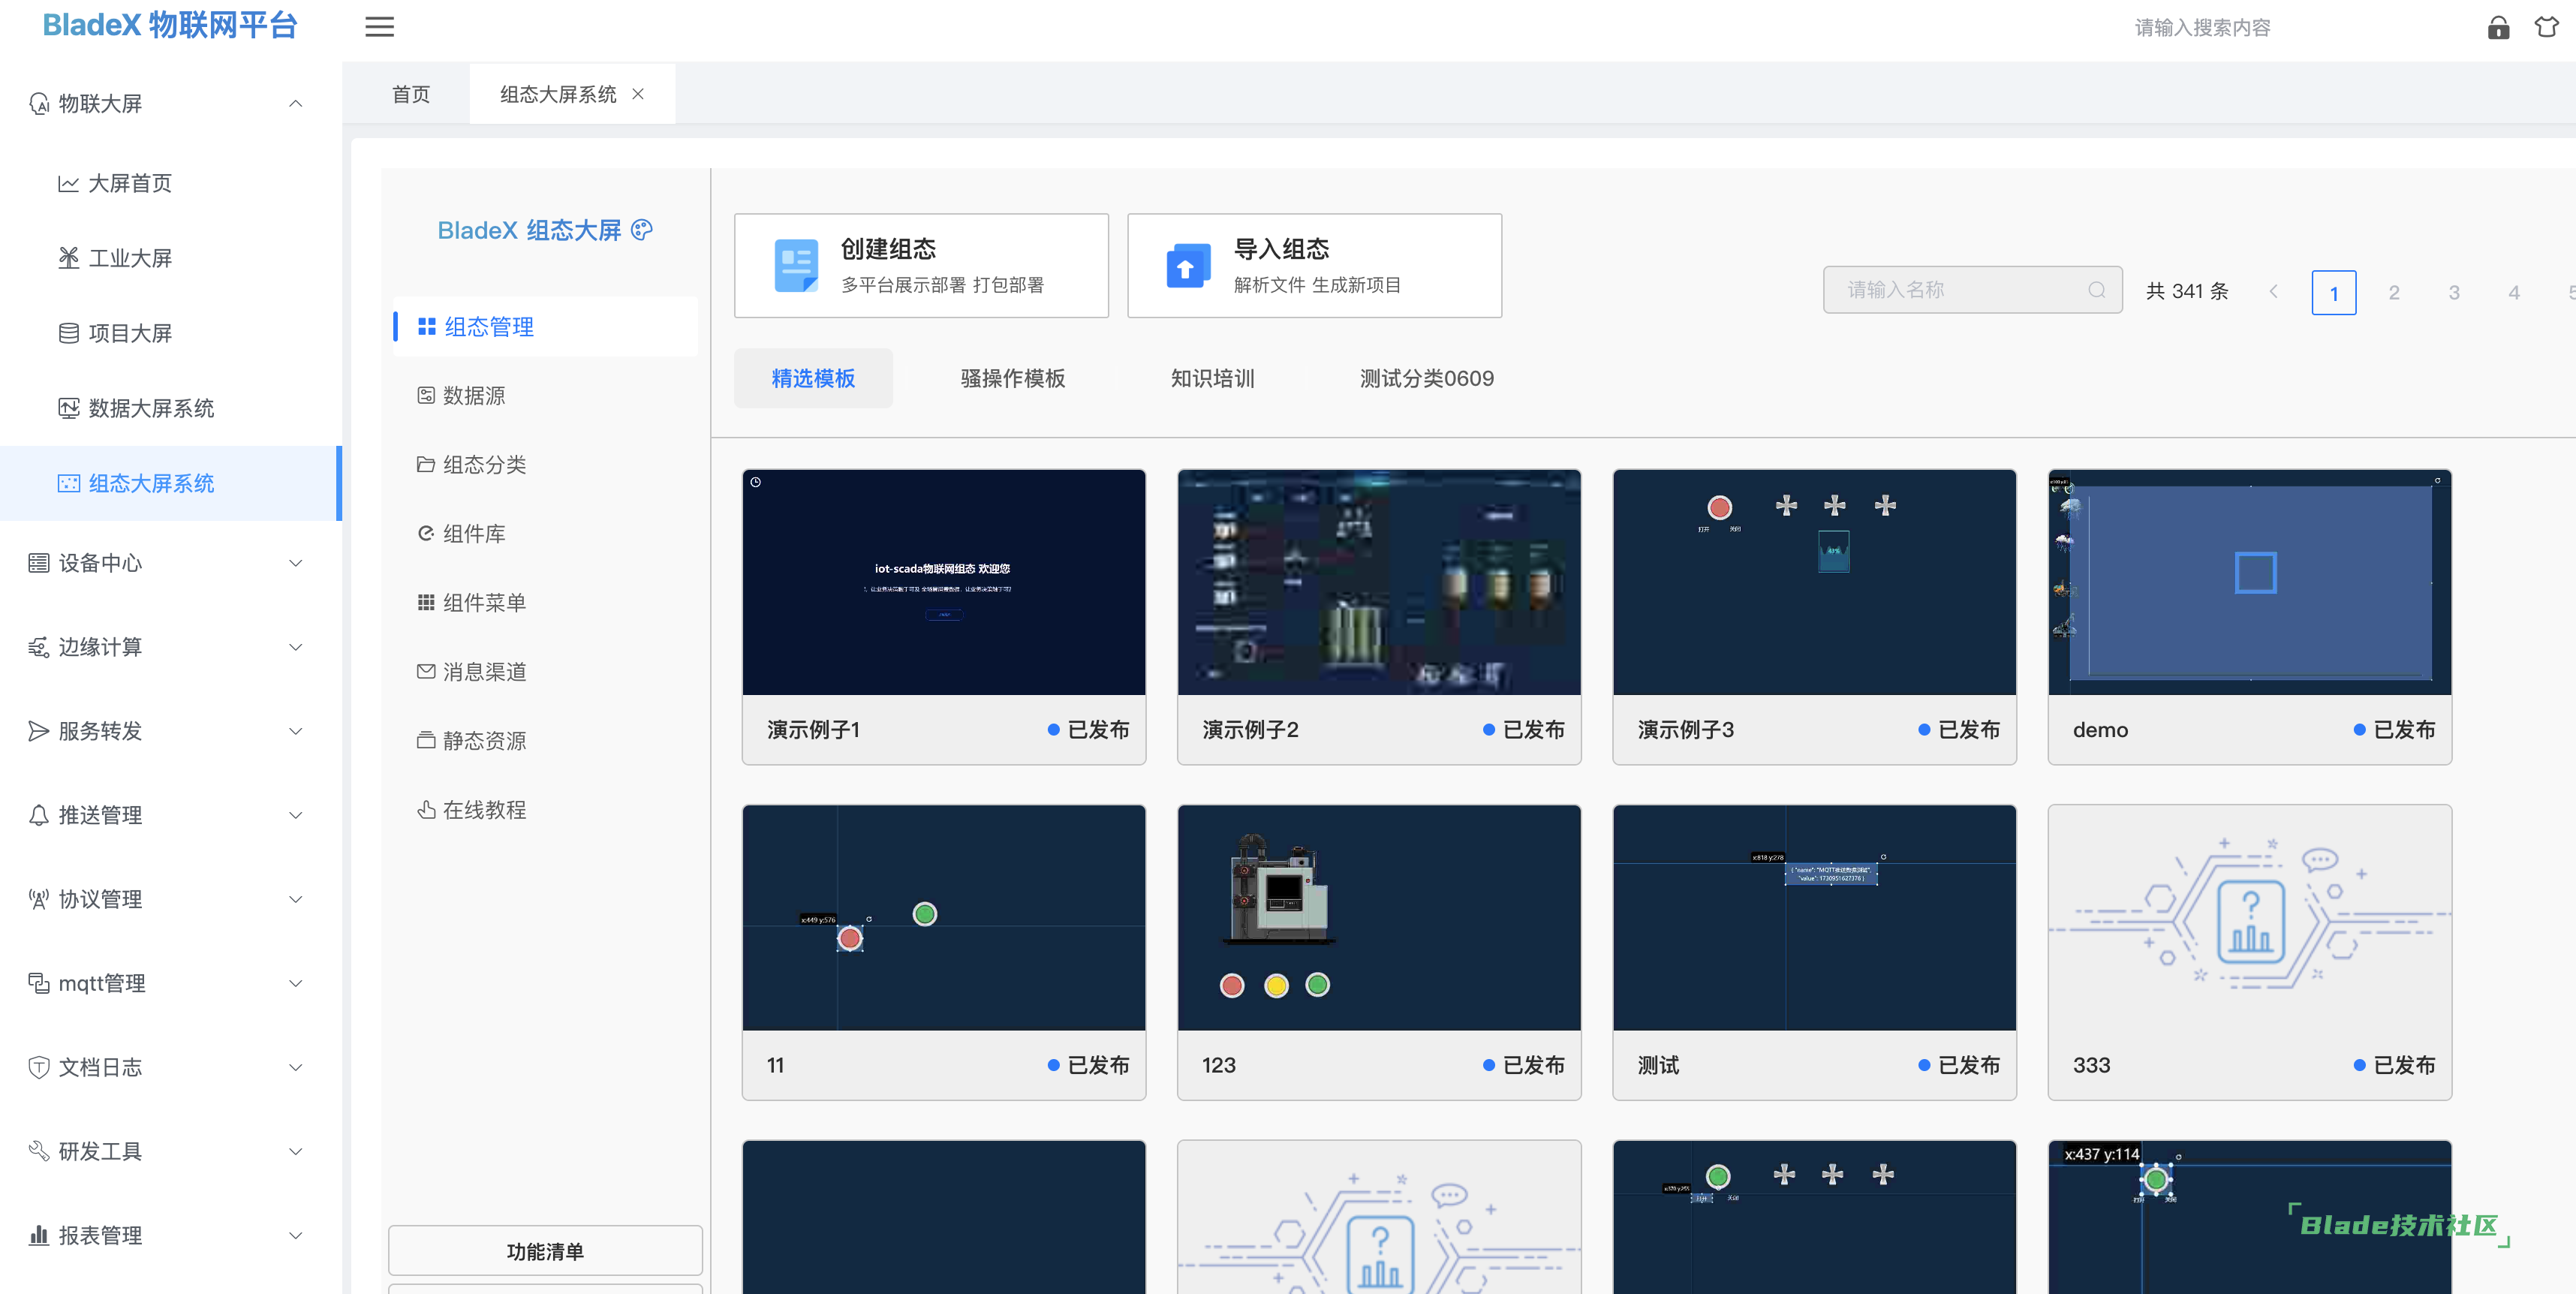The height and width of the screenshot is (1294, 2576).
Task: Click the 静态资源 box icon
Action: 426,740
